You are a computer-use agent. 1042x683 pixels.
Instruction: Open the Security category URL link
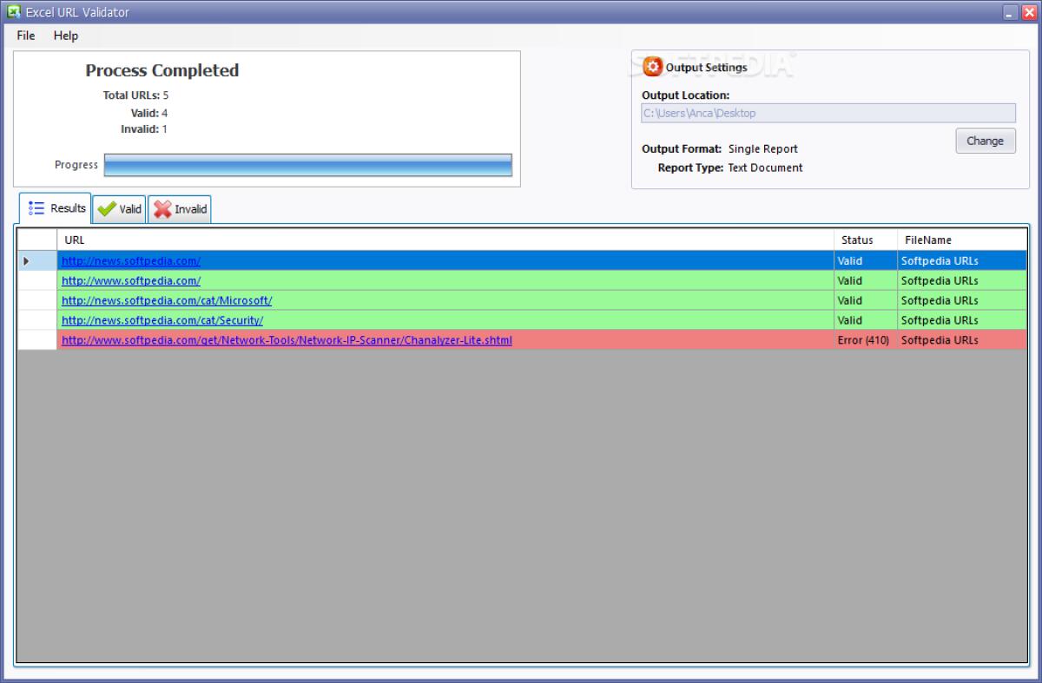coord(163,320)
